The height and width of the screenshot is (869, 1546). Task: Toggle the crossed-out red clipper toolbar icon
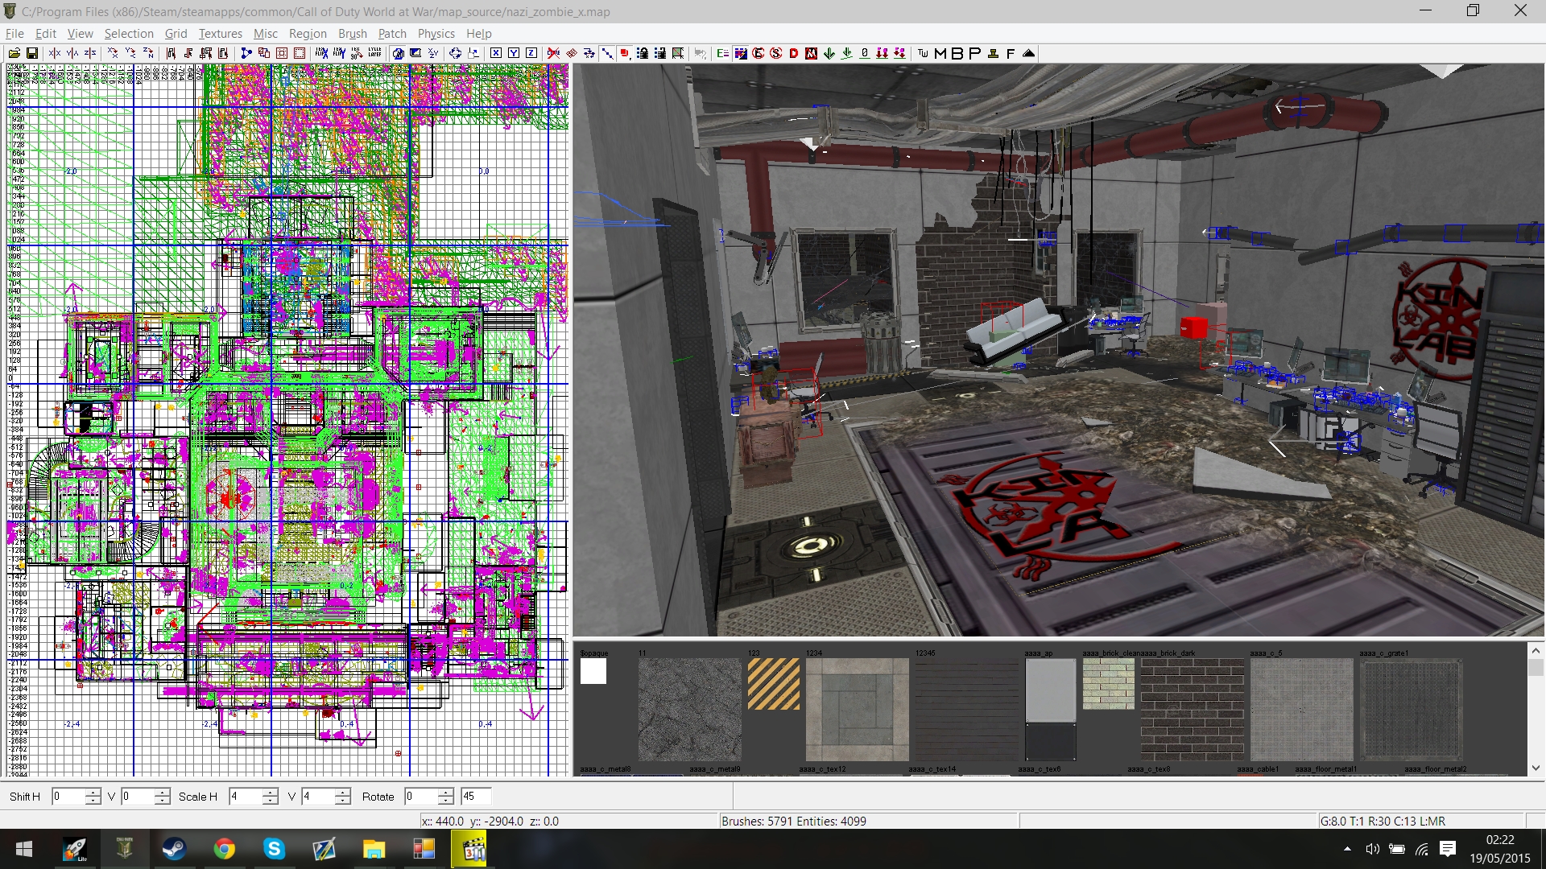pos(553,53)
